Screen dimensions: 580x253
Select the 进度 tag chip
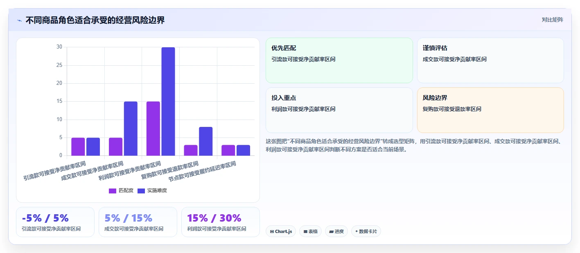[x=336, y=231]
